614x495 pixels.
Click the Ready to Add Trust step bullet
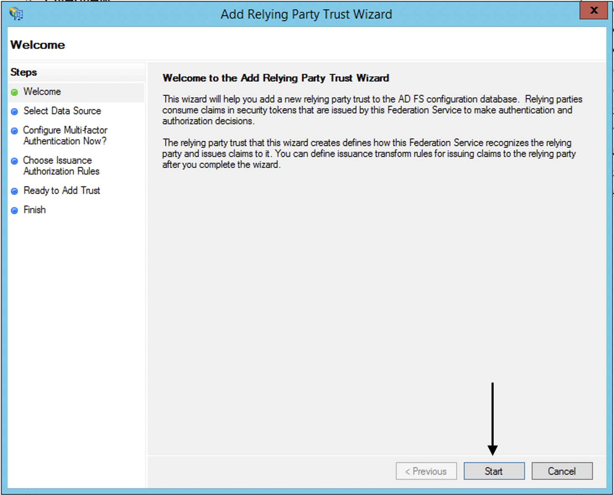(x=14, y=190)
